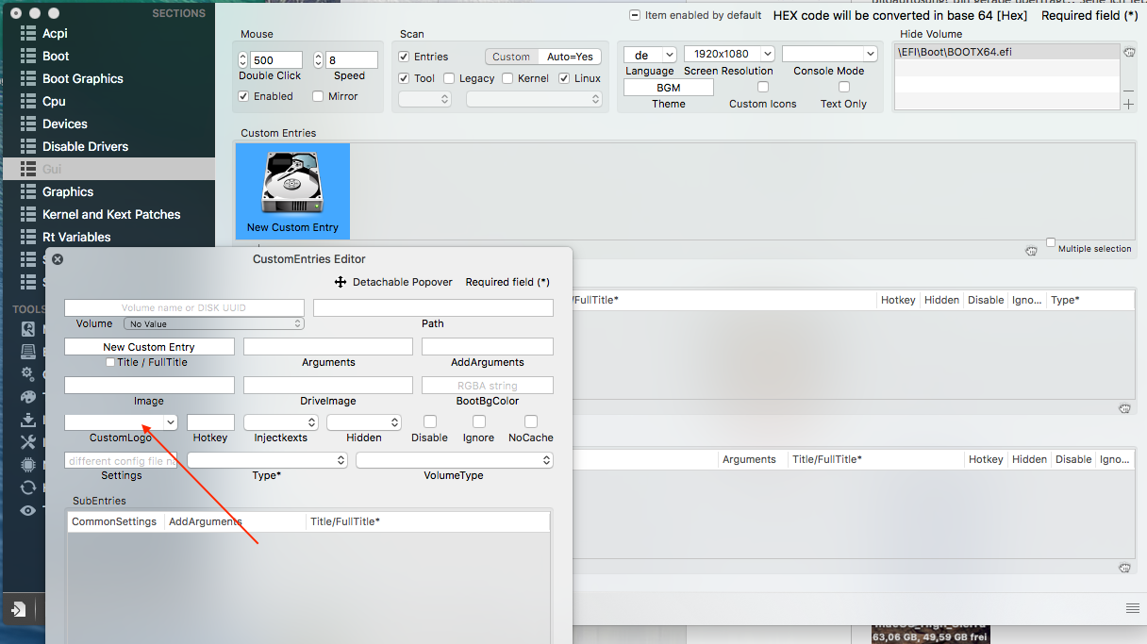Click the minus icon beside Hide Volume
This screenshot has width=1147, height=644.
[1128, 91]
